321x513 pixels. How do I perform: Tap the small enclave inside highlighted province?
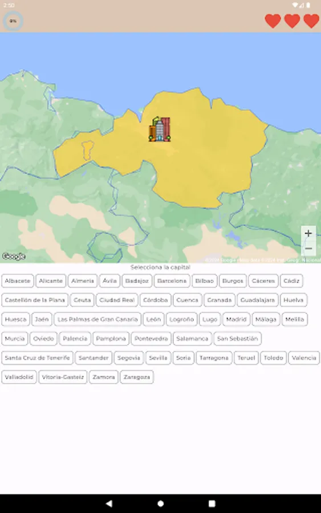[x=88, y=150]
